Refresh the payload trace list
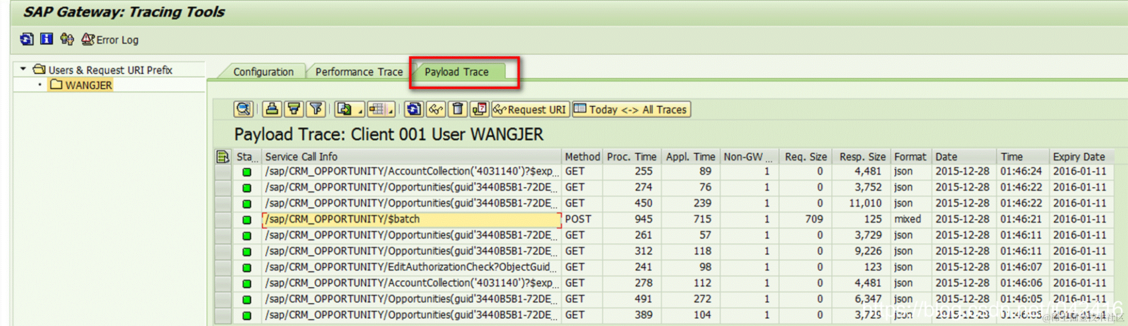The width and height of the screenshot is (1128, 326). pyautogui.click(x=413, y=109)
